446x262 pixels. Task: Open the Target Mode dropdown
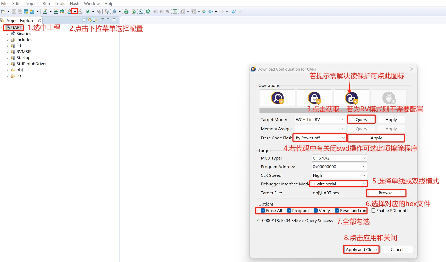tap(320, 120)
